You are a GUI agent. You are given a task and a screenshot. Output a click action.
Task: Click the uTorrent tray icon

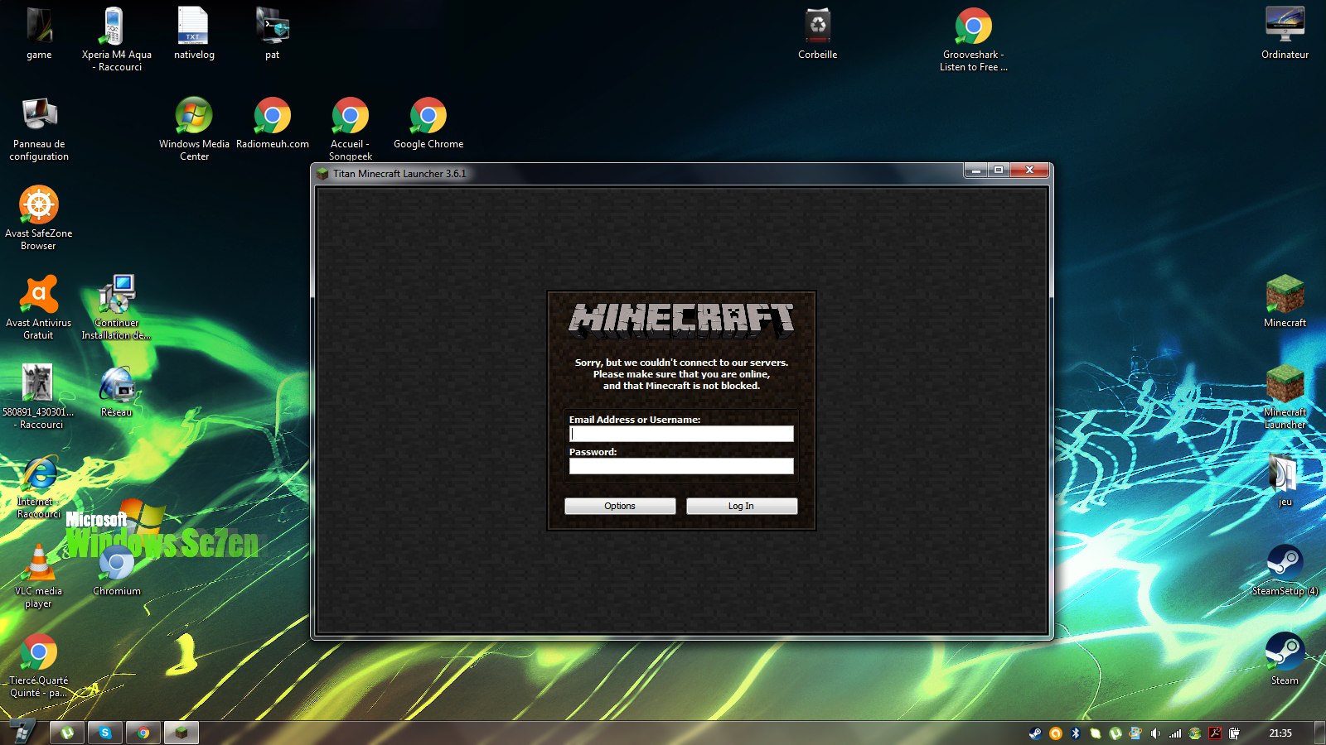(1115, 733)
